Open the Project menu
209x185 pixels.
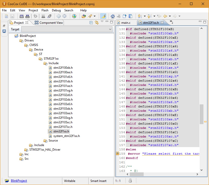[33, 10]
